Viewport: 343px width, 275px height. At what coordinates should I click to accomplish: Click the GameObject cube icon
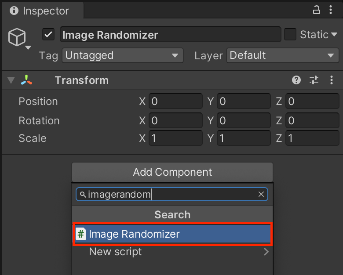[17, 38]
